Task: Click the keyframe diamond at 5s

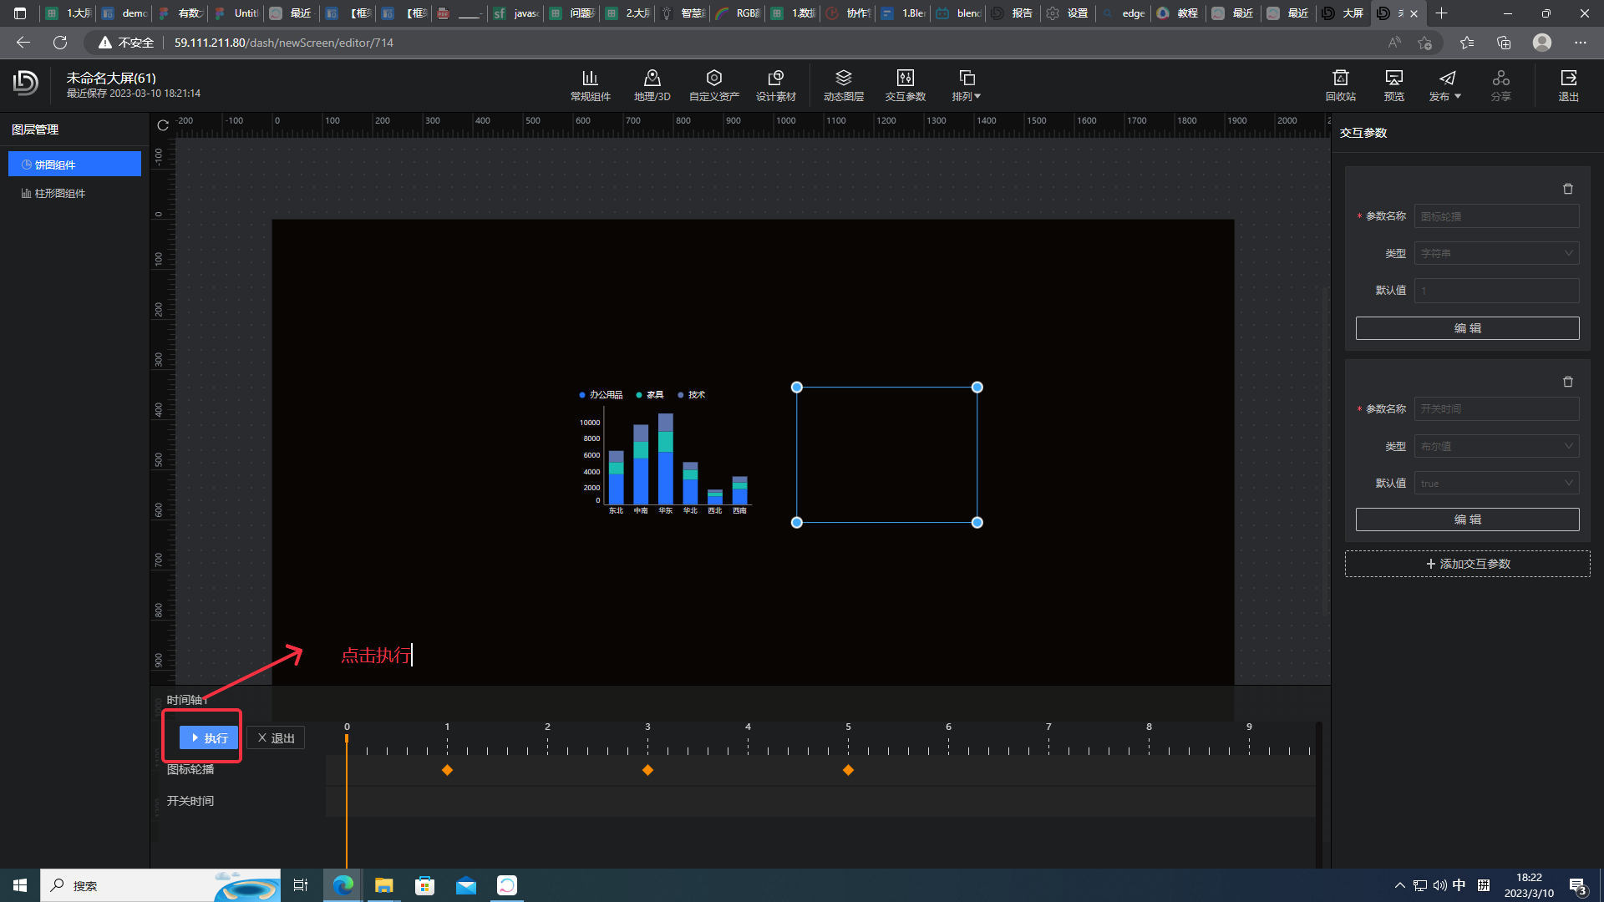Action: [848, 770]
